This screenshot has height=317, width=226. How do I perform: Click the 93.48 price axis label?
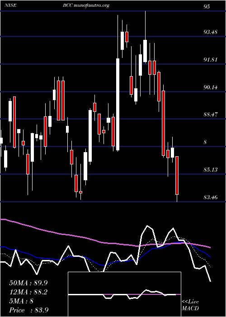[210, 32]
